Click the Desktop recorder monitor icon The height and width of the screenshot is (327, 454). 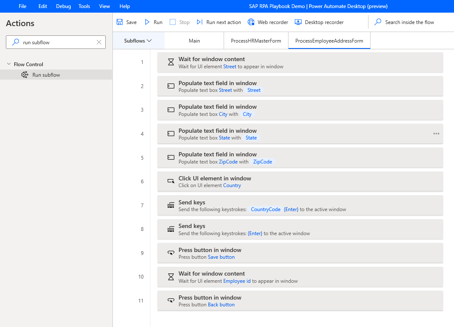pos(298,22)
